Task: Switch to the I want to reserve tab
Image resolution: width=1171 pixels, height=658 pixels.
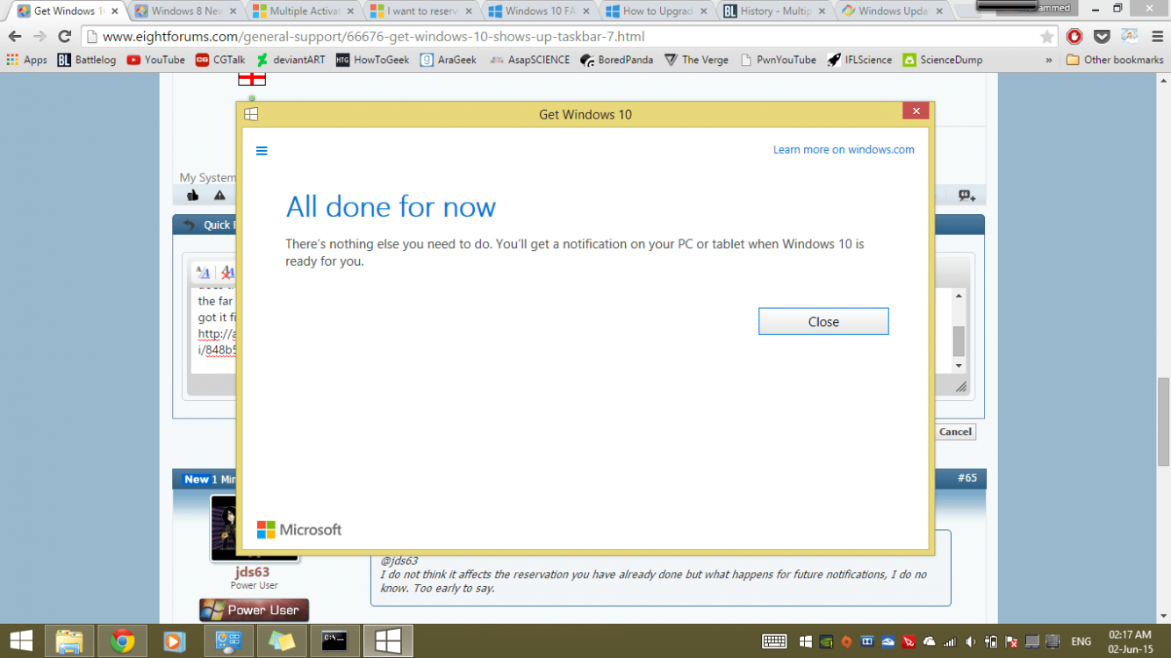Action: point(421,11)
